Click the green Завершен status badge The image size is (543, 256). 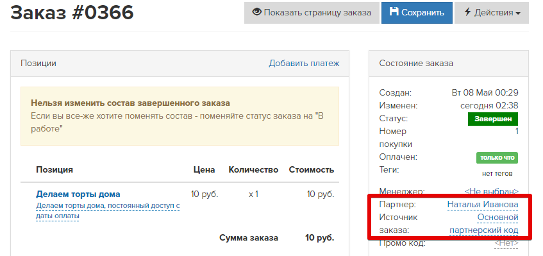point(493,119)
